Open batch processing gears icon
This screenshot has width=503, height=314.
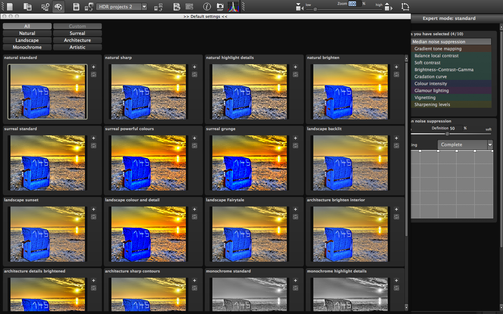coord(45,7)
